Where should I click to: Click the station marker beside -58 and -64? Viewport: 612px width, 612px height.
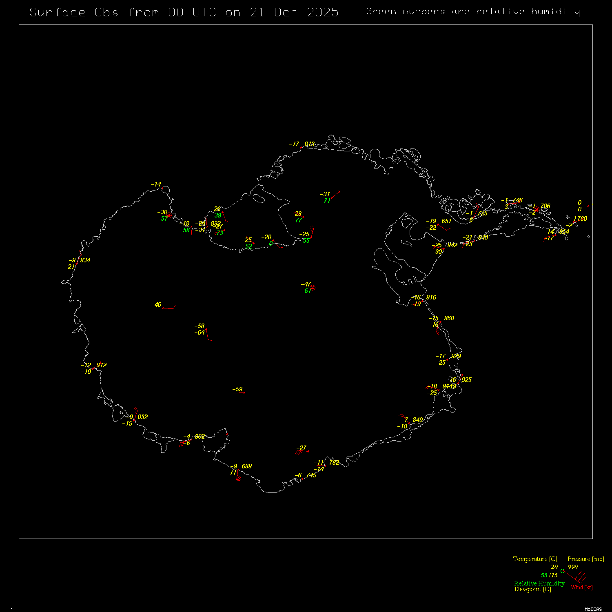(206, 330)
